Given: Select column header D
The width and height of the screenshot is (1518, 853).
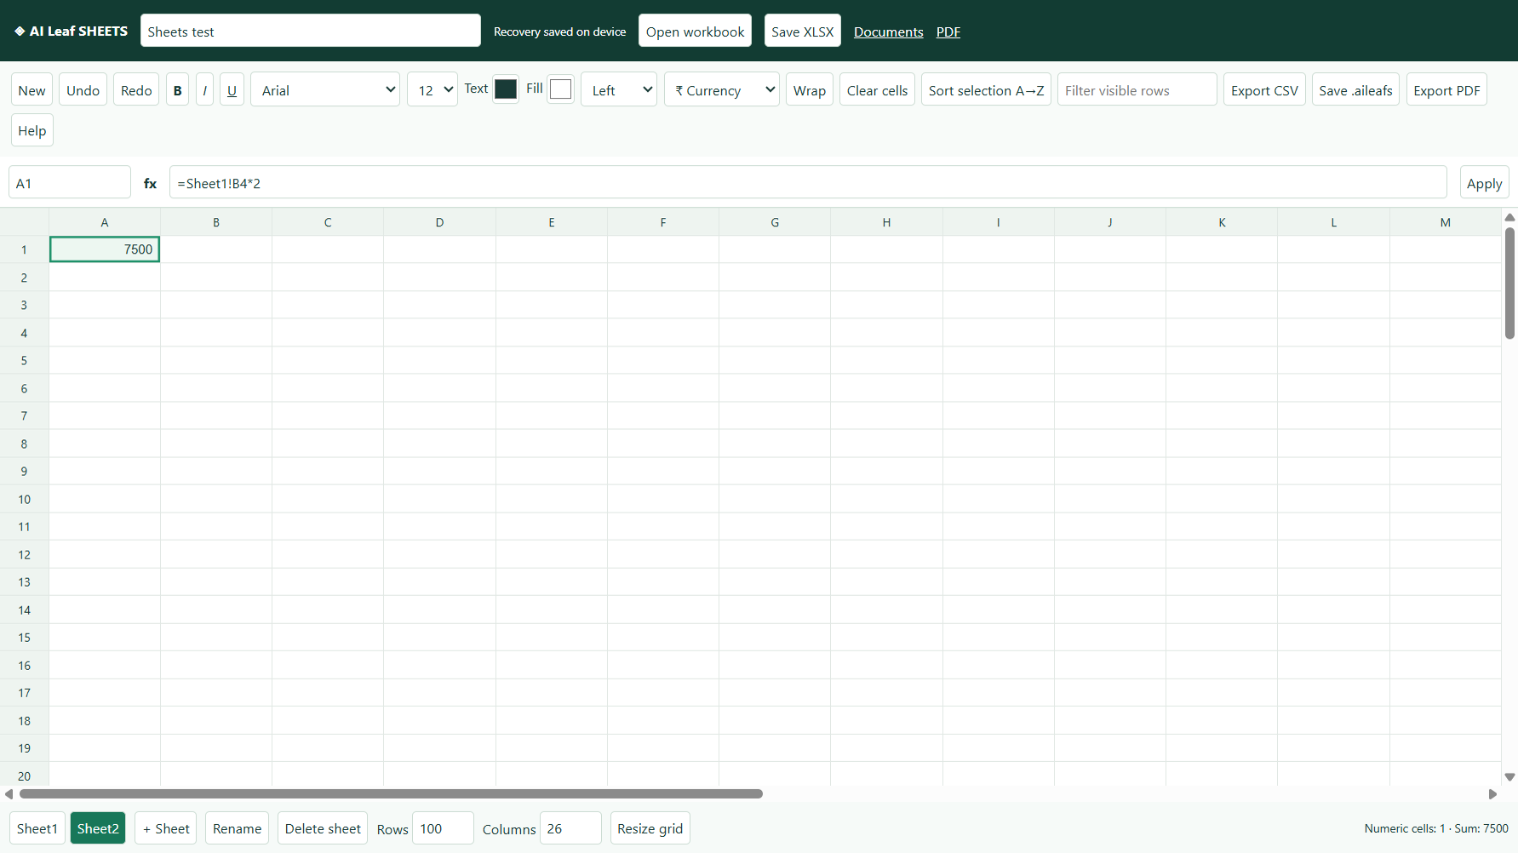Looking at the screenshot, I should coord(439,222).
